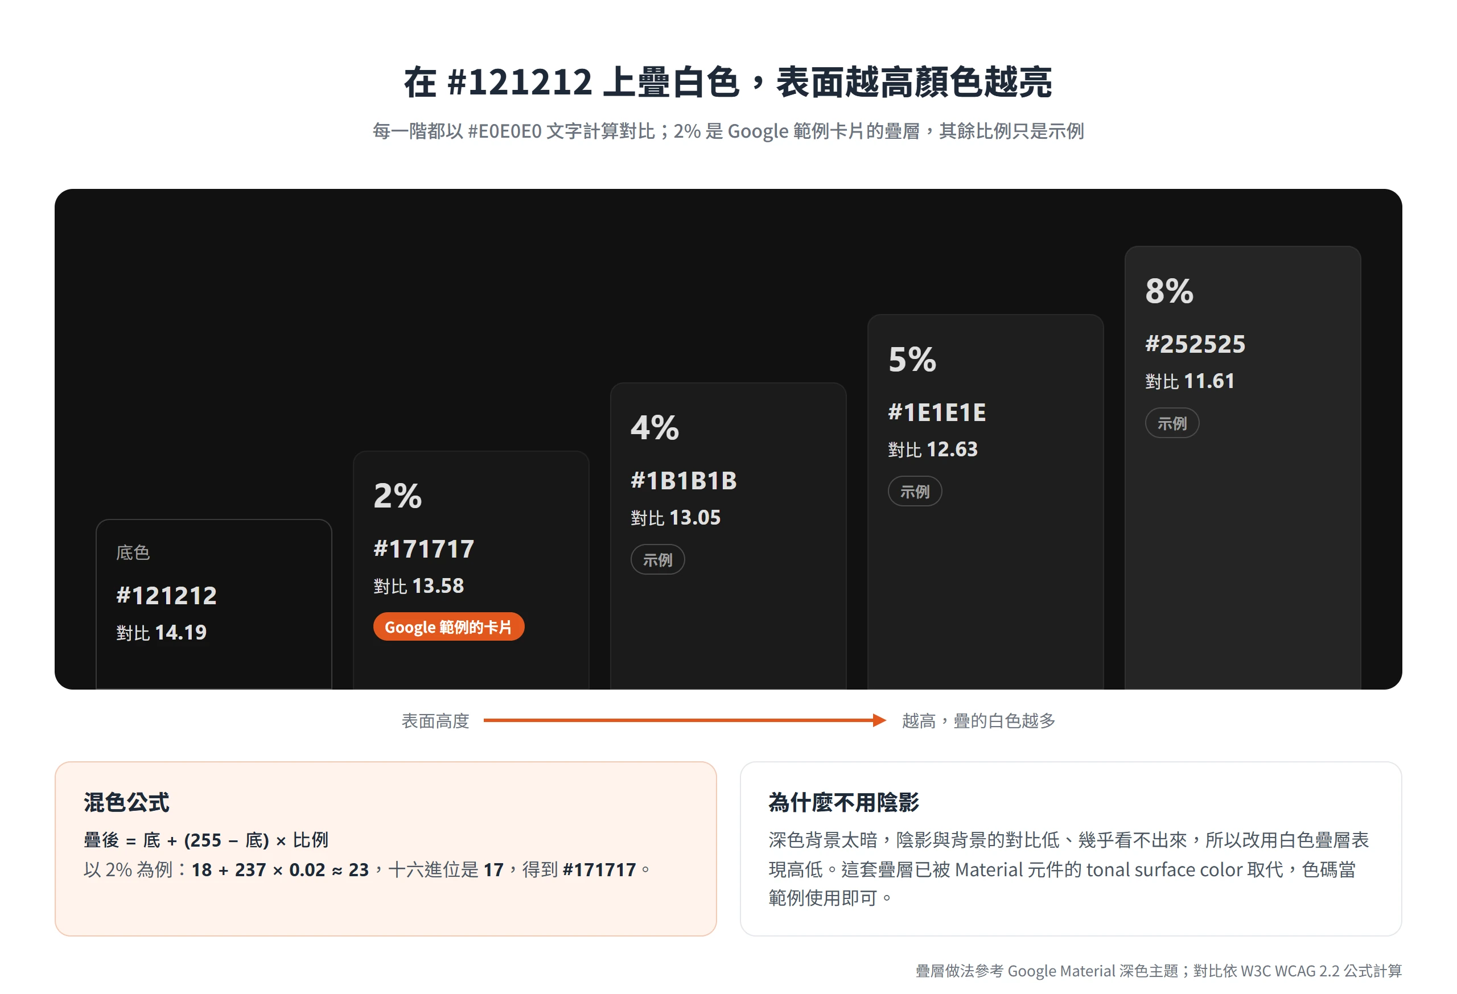This screenshot has width=1457, height=994.
Task: Click the '底色' label
Action: pyautogui.click(x=133, y=552)
